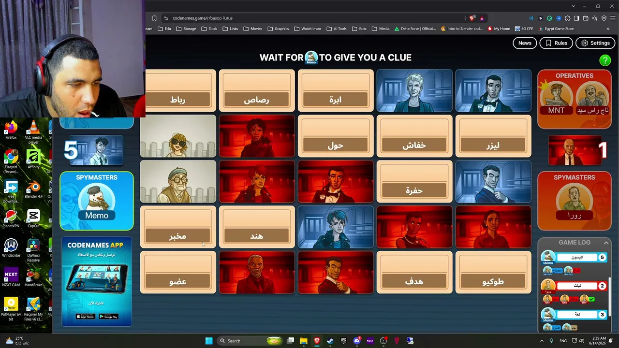Open Discord from the taskbar
This screenshot has width=619, height=348.
click(357, 341)
